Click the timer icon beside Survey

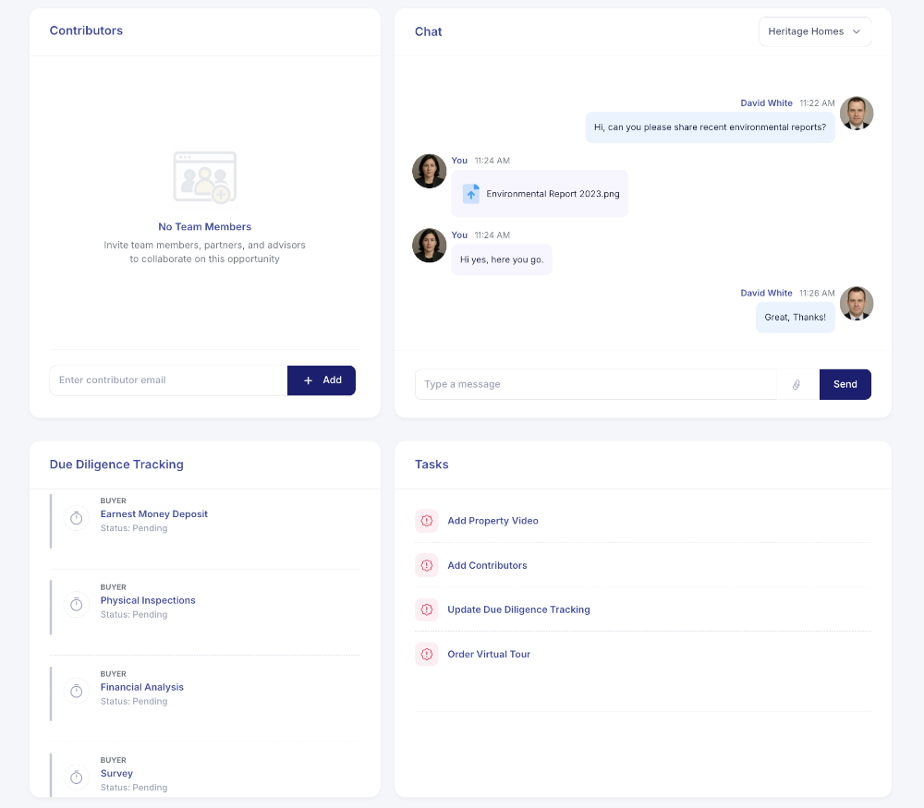pyautogui.click(x=77, y=778)
